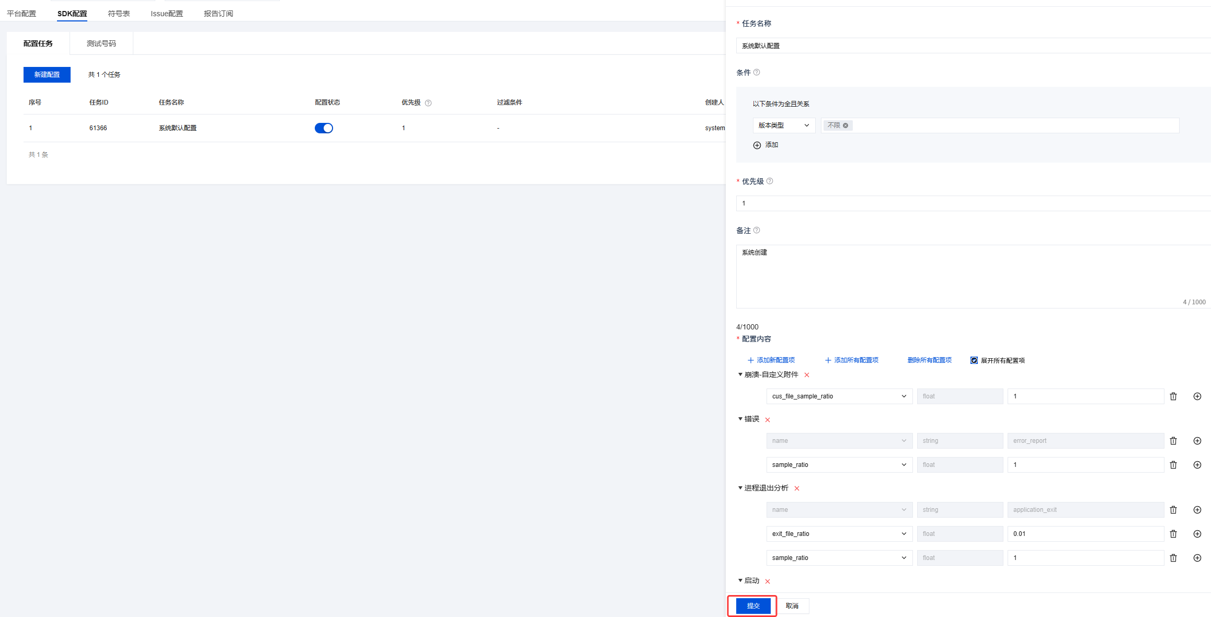Add a row after exit_file_ratio
This screenshot has height=617, width=1211.
(x=1197, y=534)
